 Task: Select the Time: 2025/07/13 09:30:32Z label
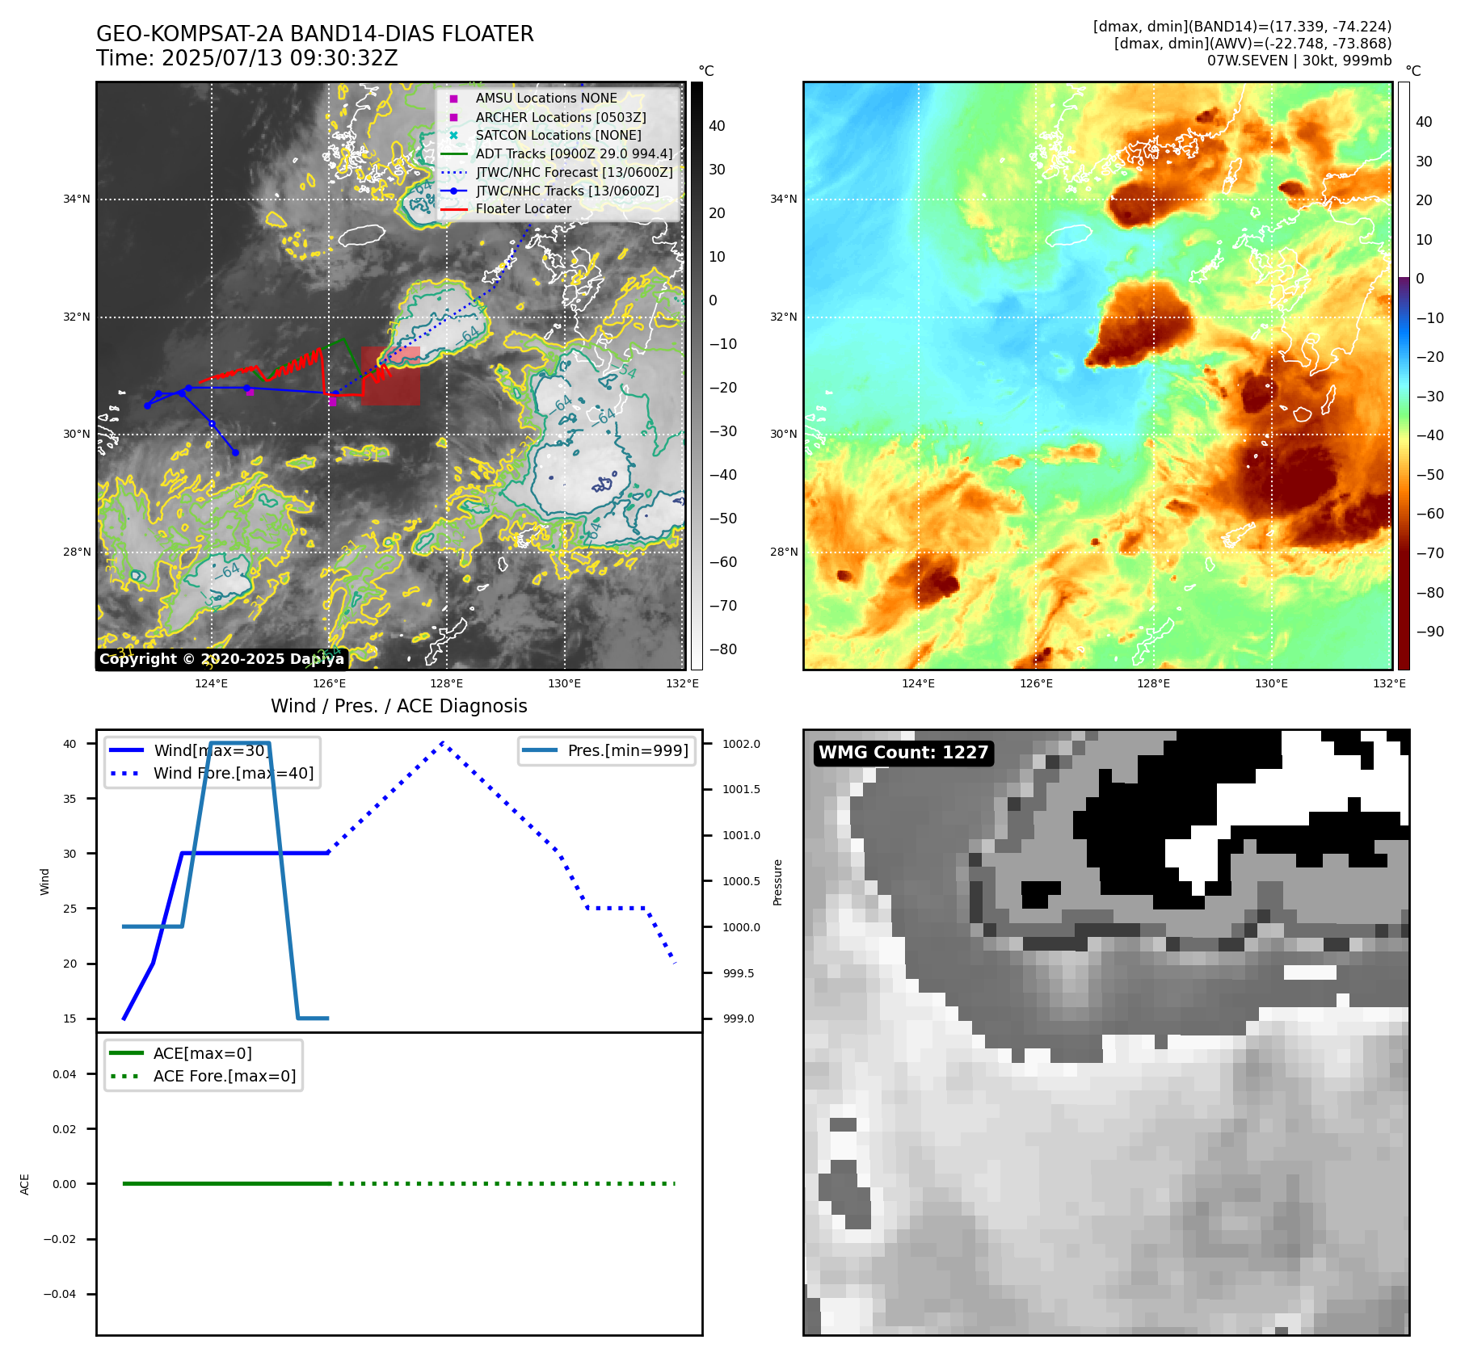(x=247, y=59)
